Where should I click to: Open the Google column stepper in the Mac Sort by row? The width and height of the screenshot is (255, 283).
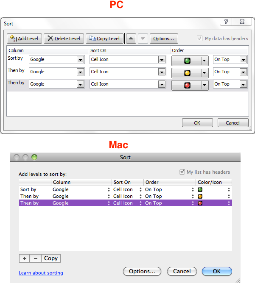(109, 189)
